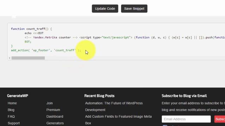This screenshot has height=126, width=225.
Task: Click the add_action 'wp_footer' code line
Action: pyautogui.click(x=46, y=50)
